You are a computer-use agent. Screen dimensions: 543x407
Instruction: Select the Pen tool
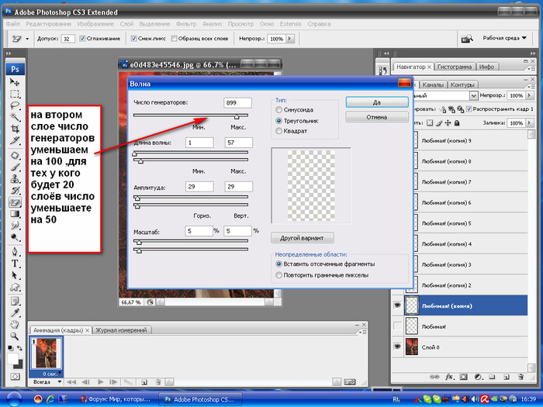15,252
